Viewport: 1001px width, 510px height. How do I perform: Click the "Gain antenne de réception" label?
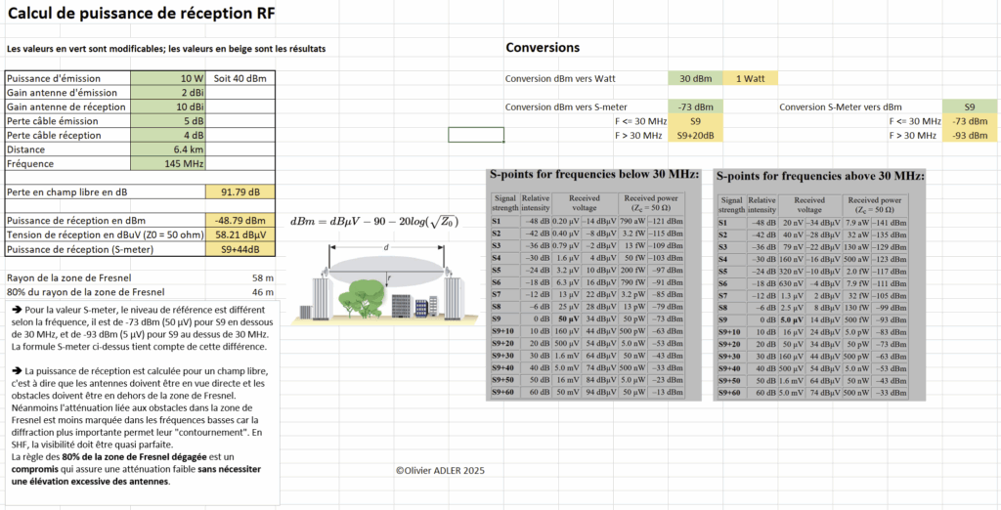coord(65,106)
